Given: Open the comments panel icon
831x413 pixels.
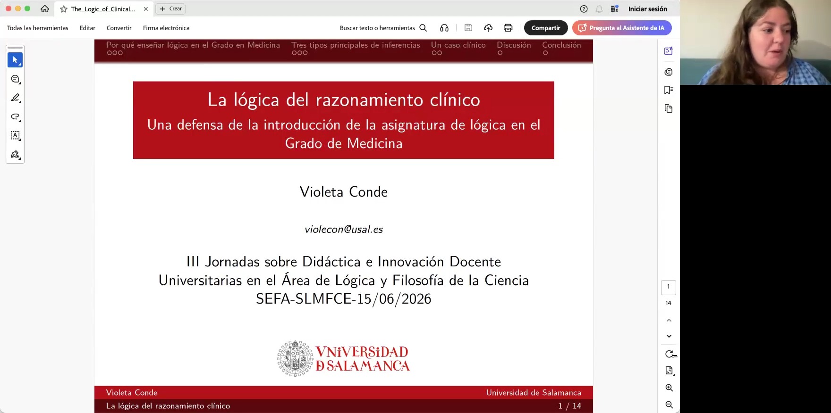Looking at the screenshot, I should pos(669,72).
